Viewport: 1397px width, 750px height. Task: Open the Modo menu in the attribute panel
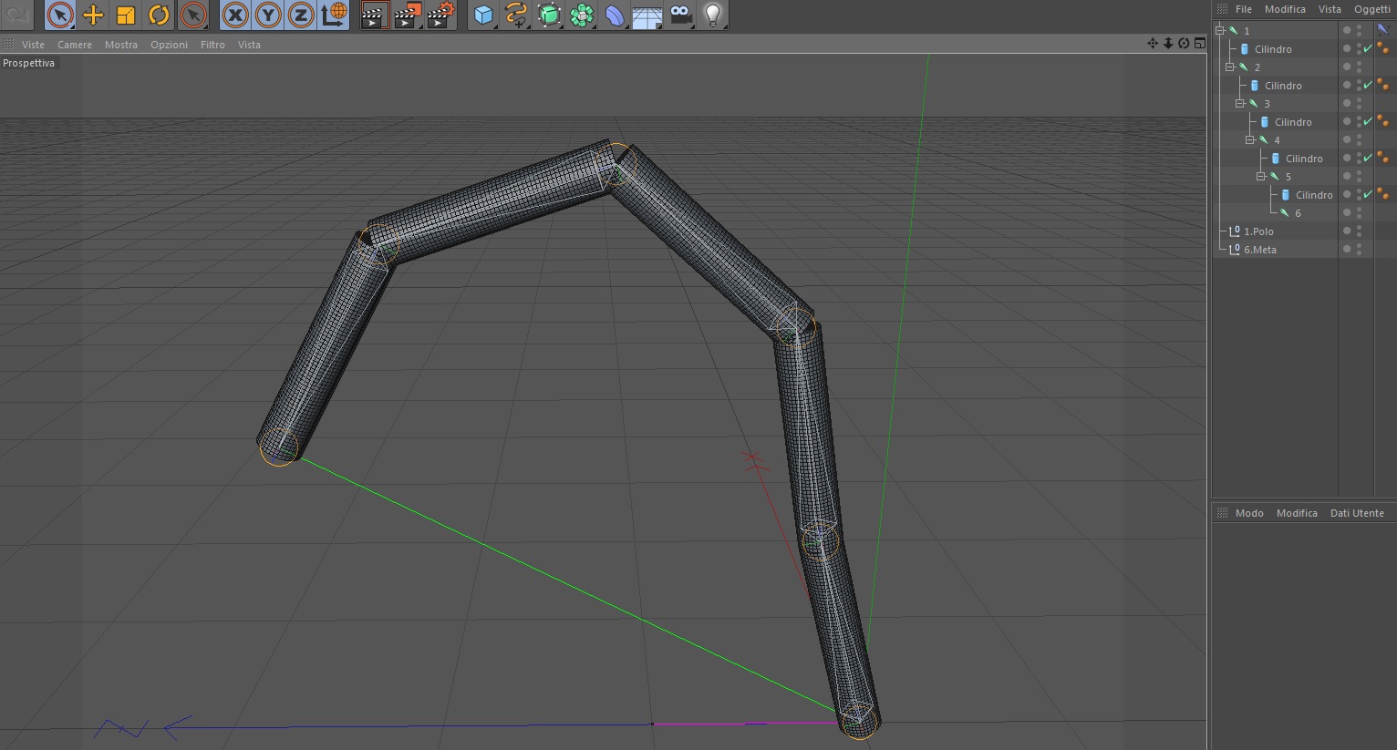(1249, 513)
